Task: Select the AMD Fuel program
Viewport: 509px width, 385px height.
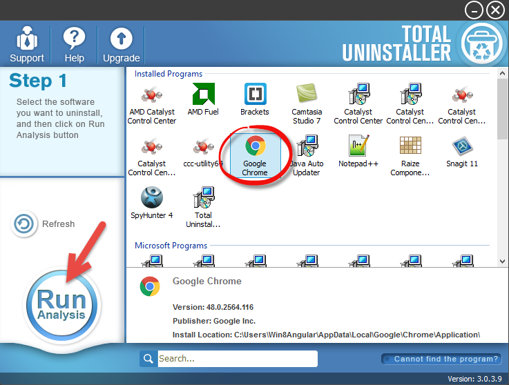Action: [x=203, y=99]
